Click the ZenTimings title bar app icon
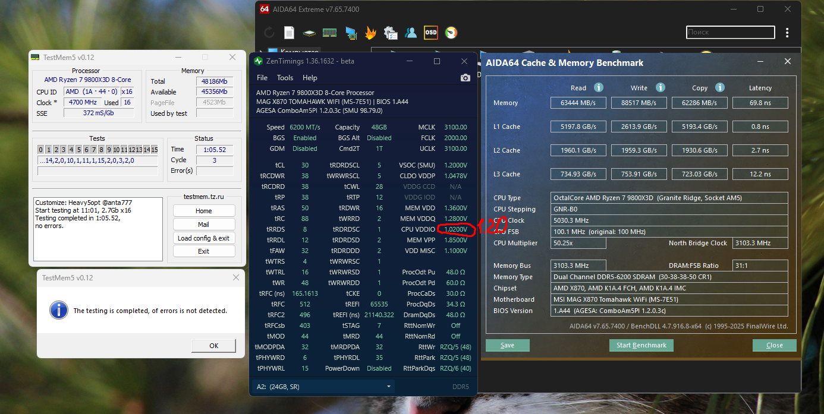The height and width of the screenshot is (414, 824). (259, 61)
